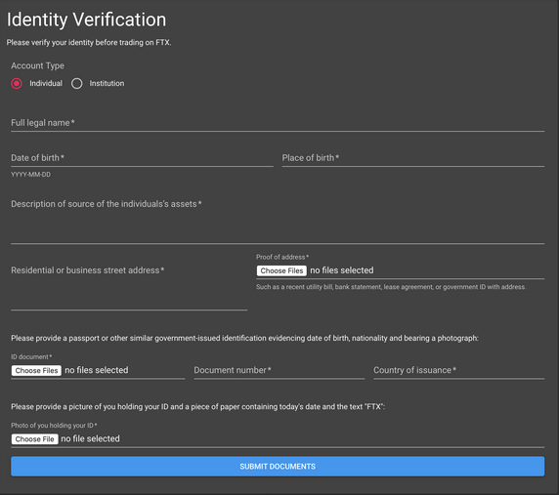Click the Residential or business street address field
The width and height of the screenshot is (559, 495).
(129, 287)
